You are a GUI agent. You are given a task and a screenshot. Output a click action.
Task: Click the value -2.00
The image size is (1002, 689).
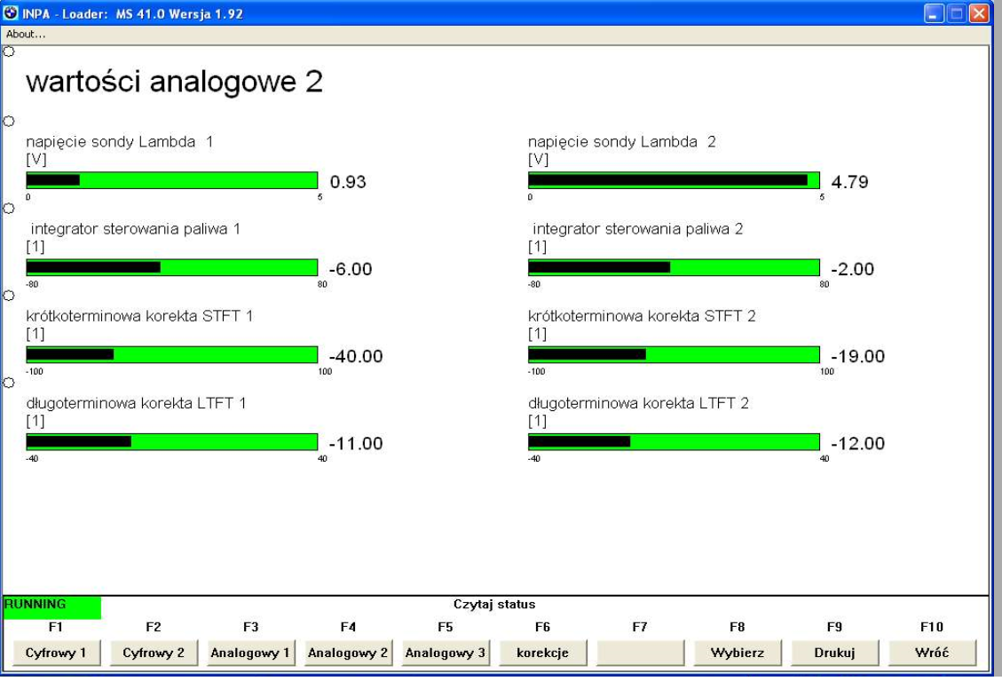(x=853, y=269)
